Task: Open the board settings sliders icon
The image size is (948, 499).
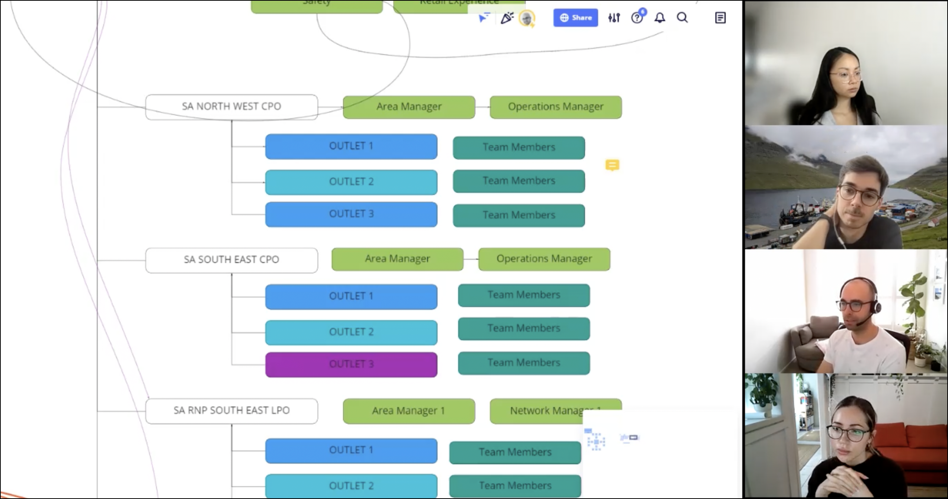Action: 614,18
